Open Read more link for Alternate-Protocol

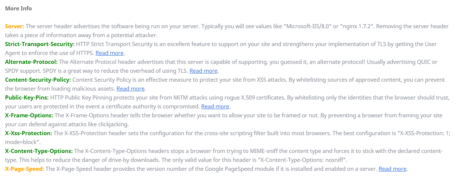point(203,71)
